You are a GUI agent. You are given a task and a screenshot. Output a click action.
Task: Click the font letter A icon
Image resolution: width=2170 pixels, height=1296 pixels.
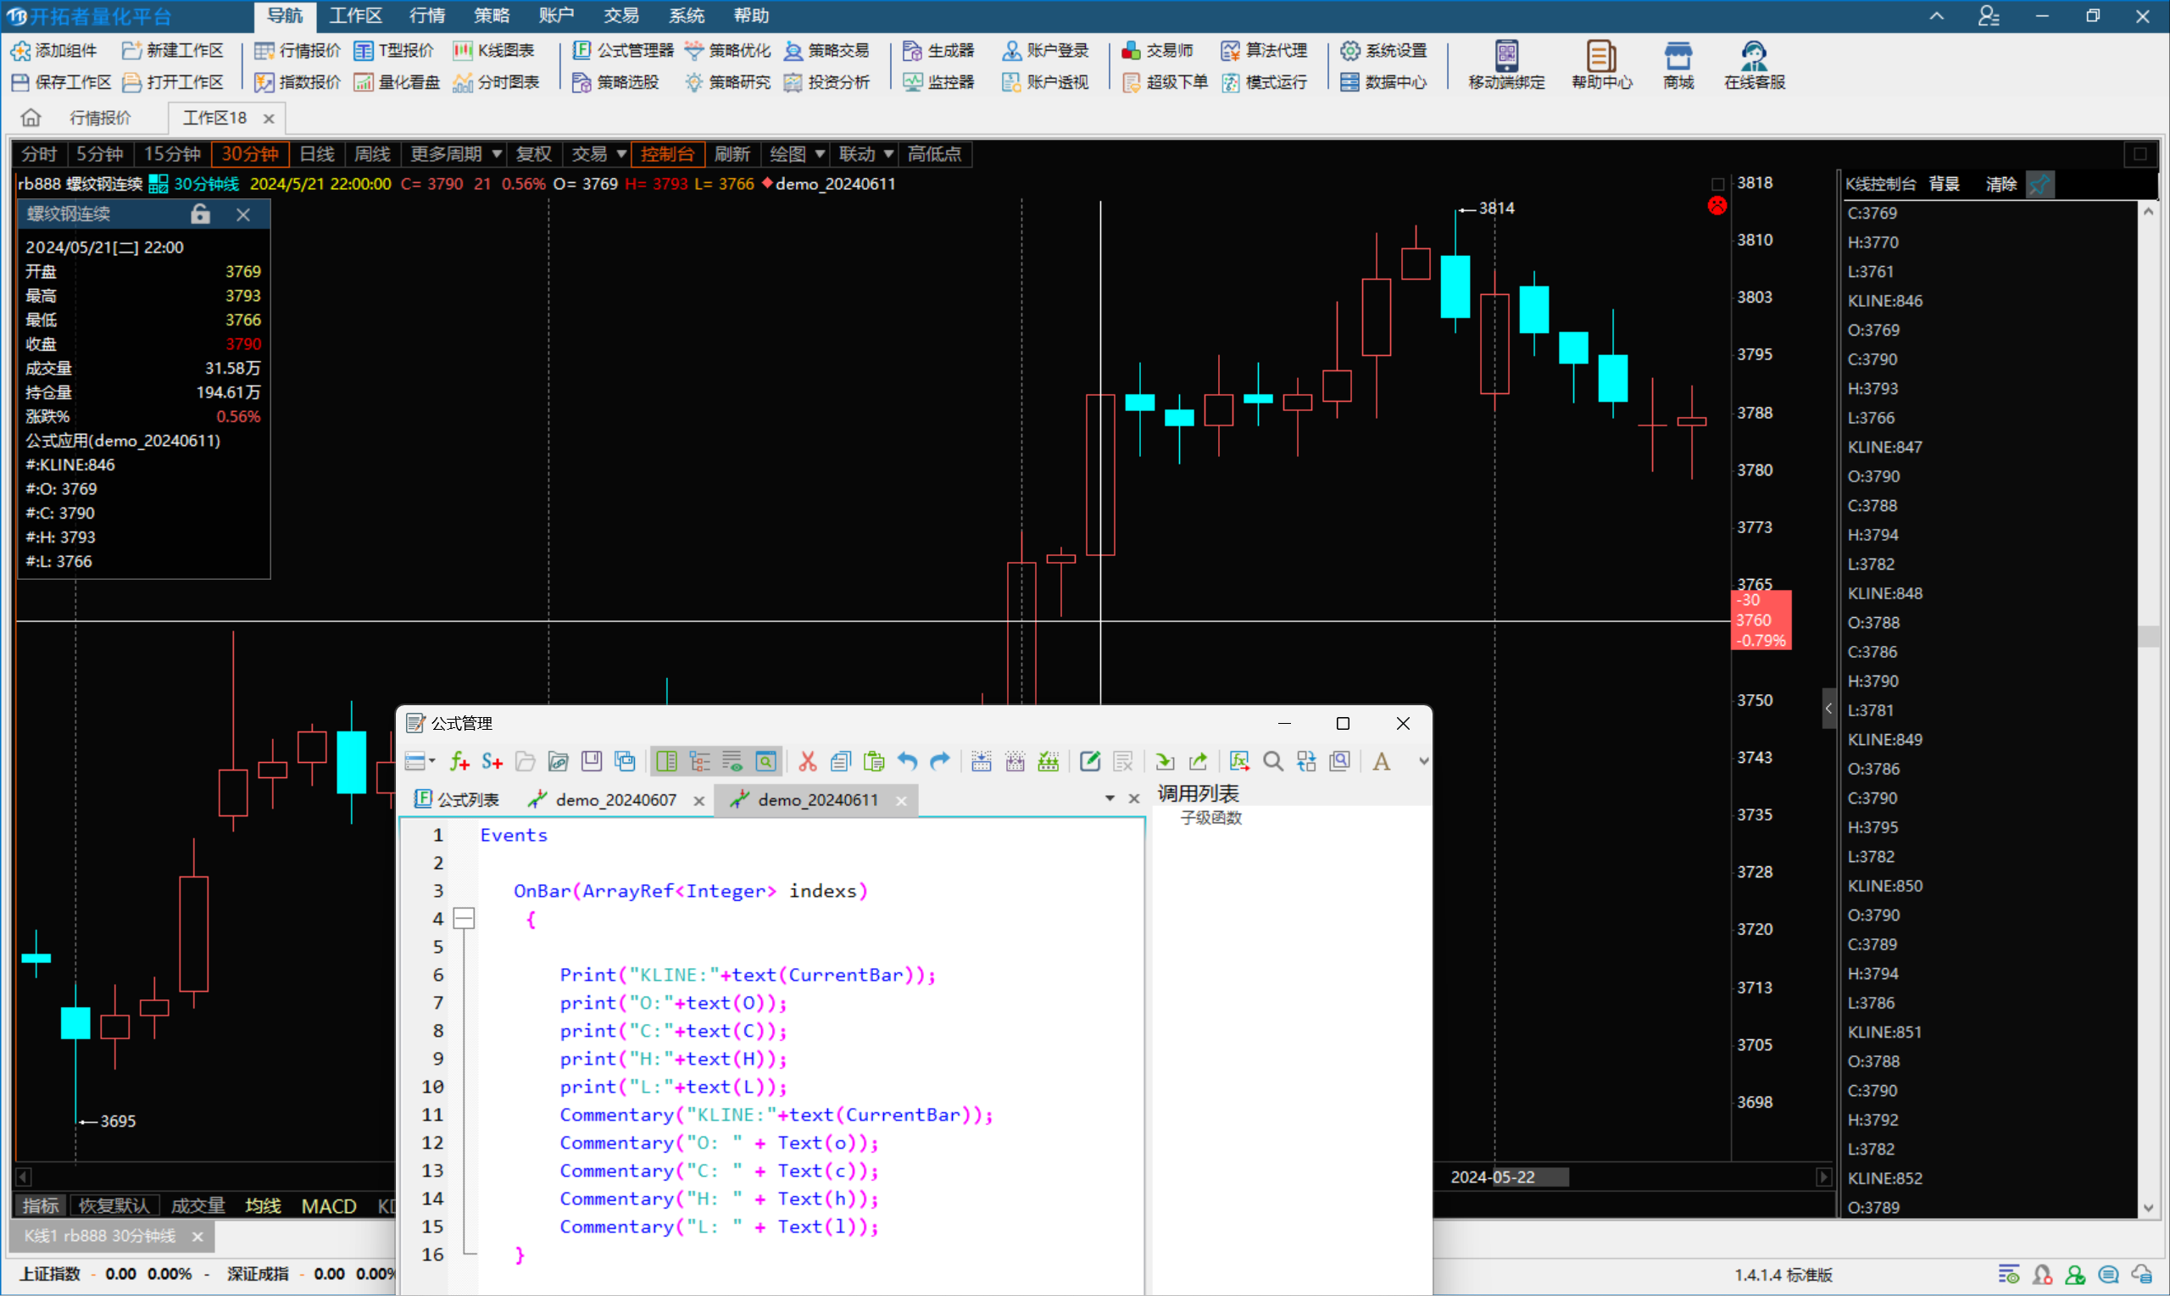[x=1382, y=761]
